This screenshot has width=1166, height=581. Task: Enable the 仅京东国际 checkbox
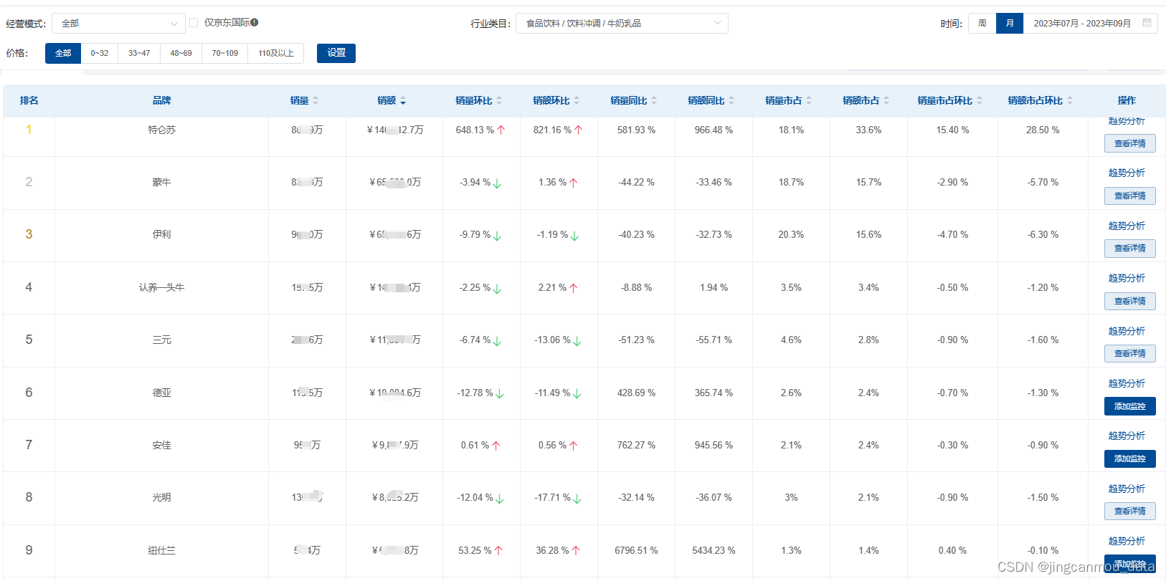point(194,23)
